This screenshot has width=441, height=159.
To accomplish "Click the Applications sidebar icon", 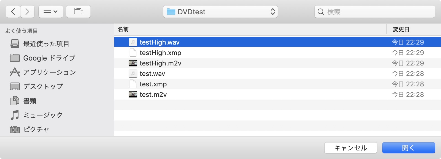I will (x=15, y=72).
